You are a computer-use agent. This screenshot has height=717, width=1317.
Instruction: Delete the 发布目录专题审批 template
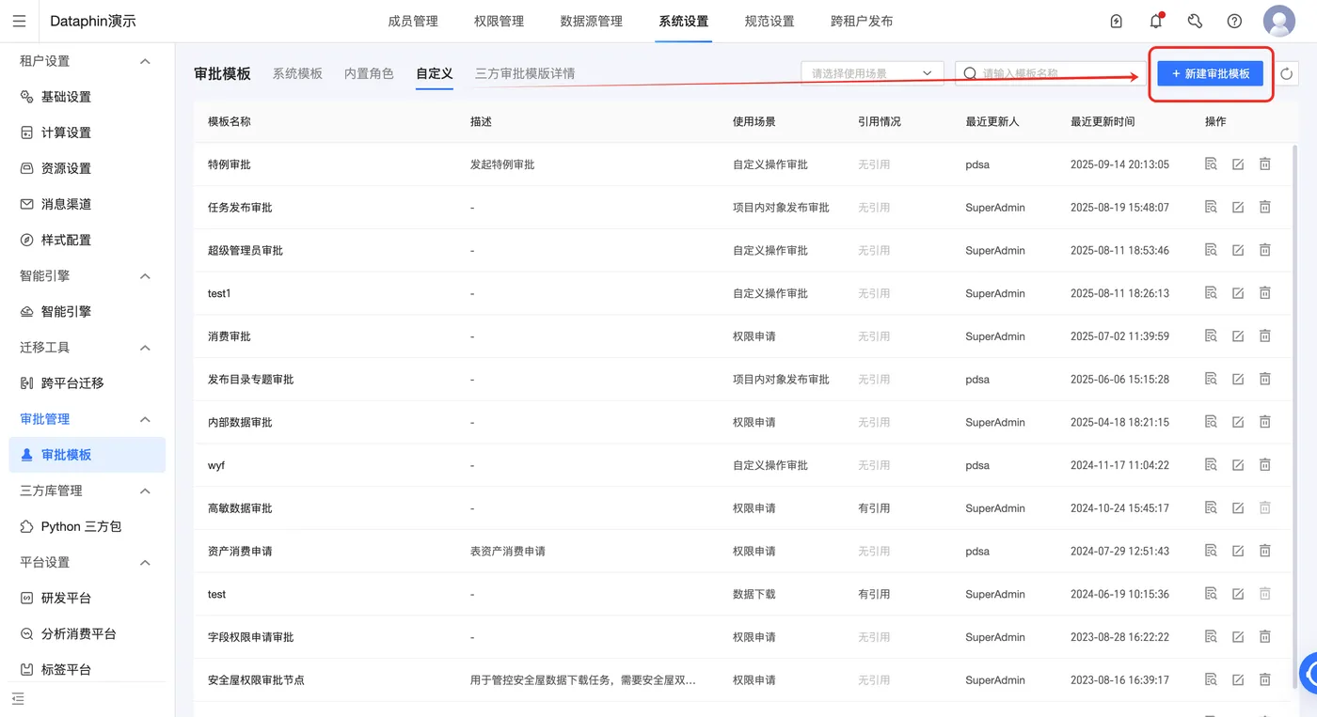[x=1265, y=379]
